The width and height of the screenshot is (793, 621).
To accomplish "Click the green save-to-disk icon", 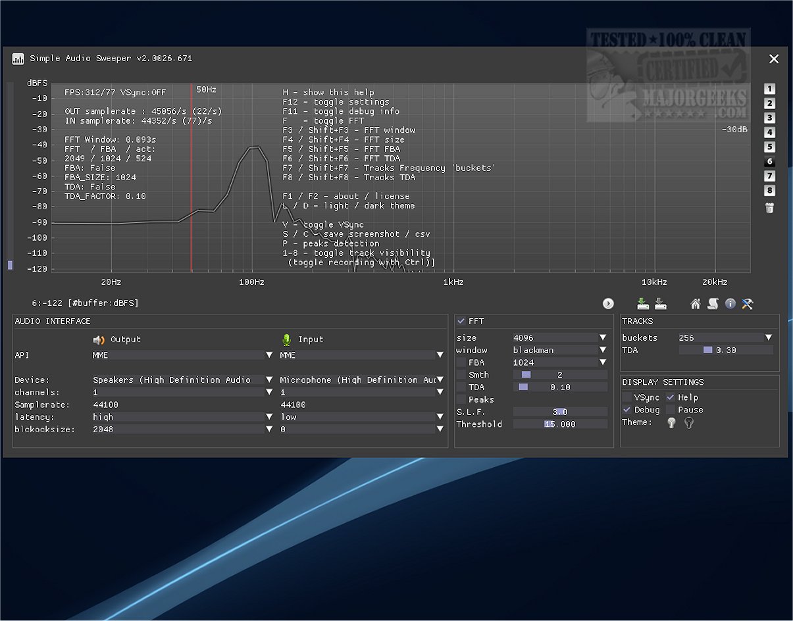I will [643, 303].
